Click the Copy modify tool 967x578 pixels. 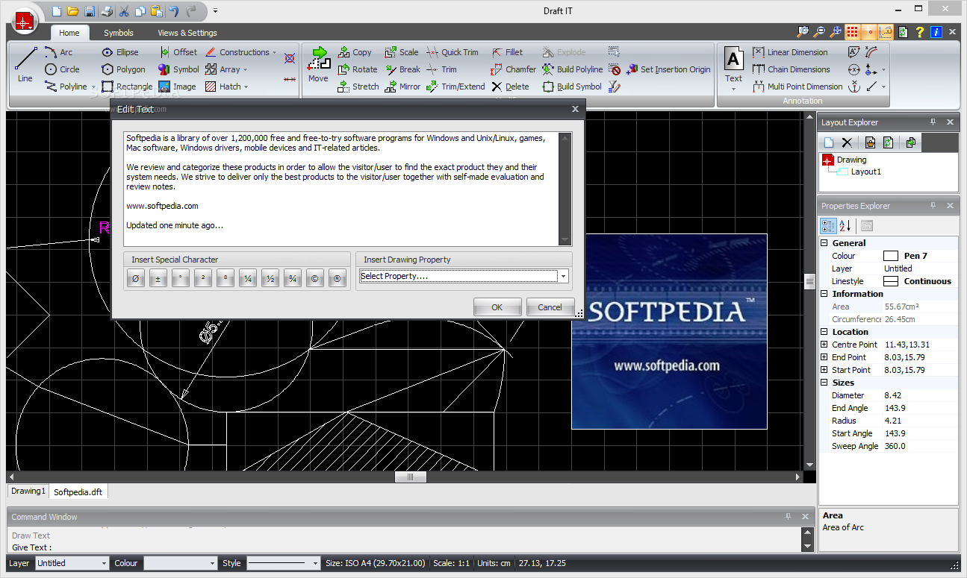tap(354, 52)
